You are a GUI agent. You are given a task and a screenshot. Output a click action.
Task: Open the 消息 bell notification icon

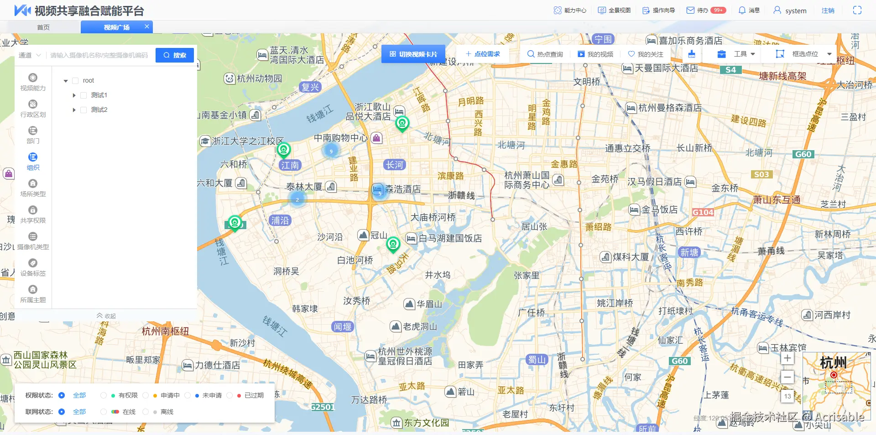point(742,10)
